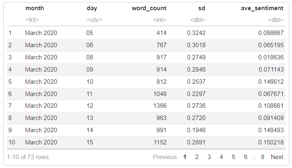This screenshot has height=168, width=292.
Task: Jump to page 2 of the table
Action: pyautogui.click(x=197, y=157)
